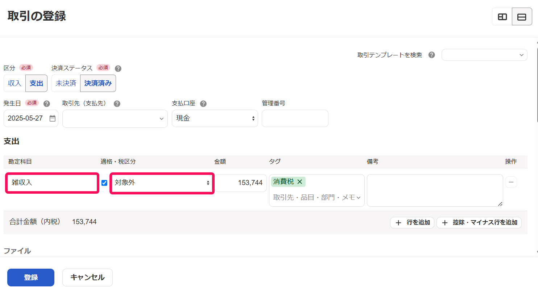
Task: Open help for 取引テンプレートを検索
Action: pyautogui.click(x=431, y=55)
